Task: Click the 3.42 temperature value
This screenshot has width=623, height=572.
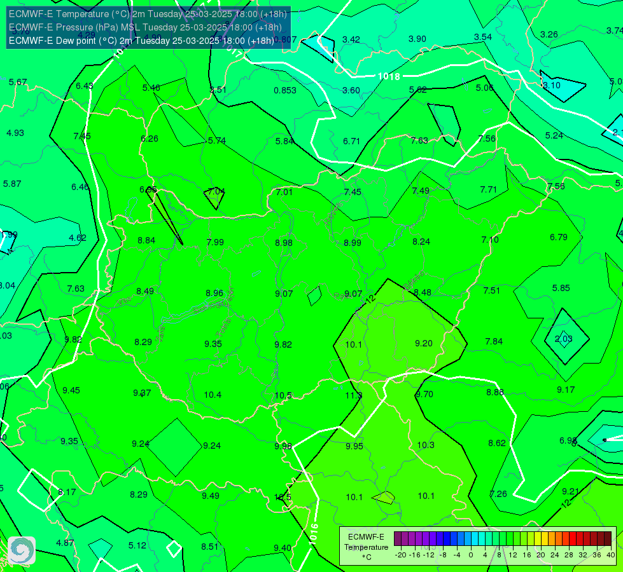Action: [x=351, y=39]
